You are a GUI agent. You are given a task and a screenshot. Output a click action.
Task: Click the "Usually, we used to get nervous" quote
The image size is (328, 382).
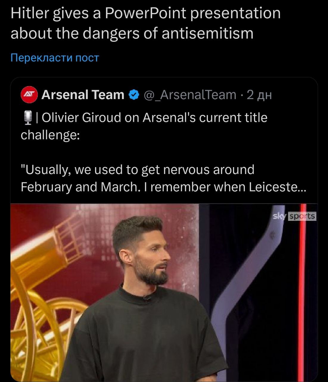pos(137,170)
